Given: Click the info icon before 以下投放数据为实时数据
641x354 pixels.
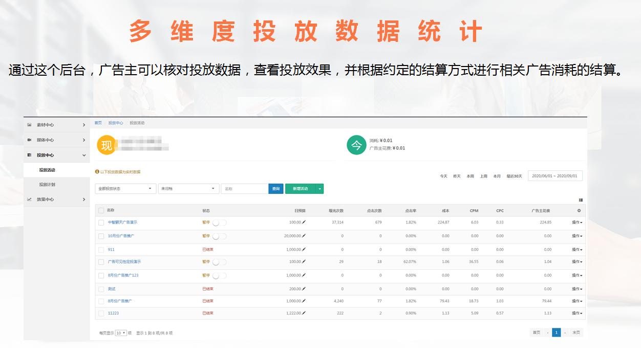Looking at the screenshot, I should 97,171.
